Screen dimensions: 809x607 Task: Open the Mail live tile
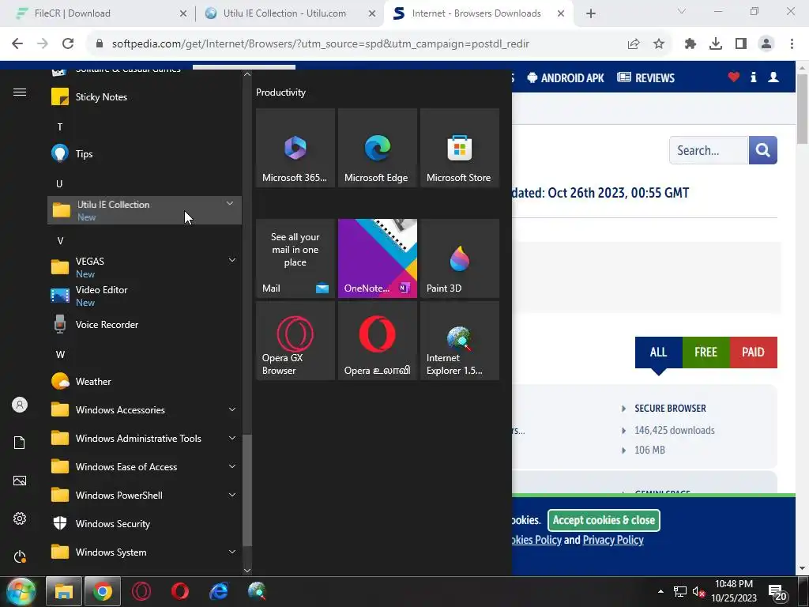(x=295, y=258)
